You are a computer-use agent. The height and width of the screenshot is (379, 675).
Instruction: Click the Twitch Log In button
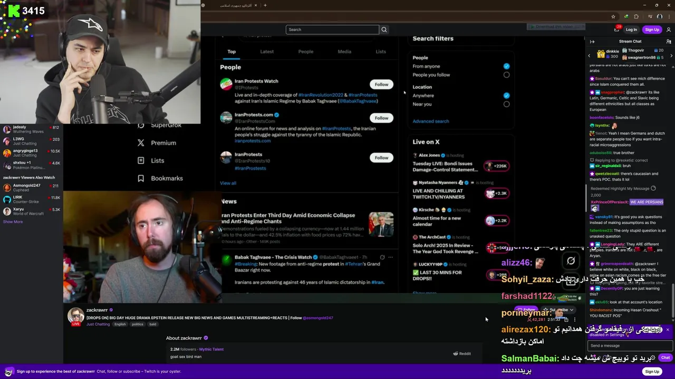[x=631, y=29]
